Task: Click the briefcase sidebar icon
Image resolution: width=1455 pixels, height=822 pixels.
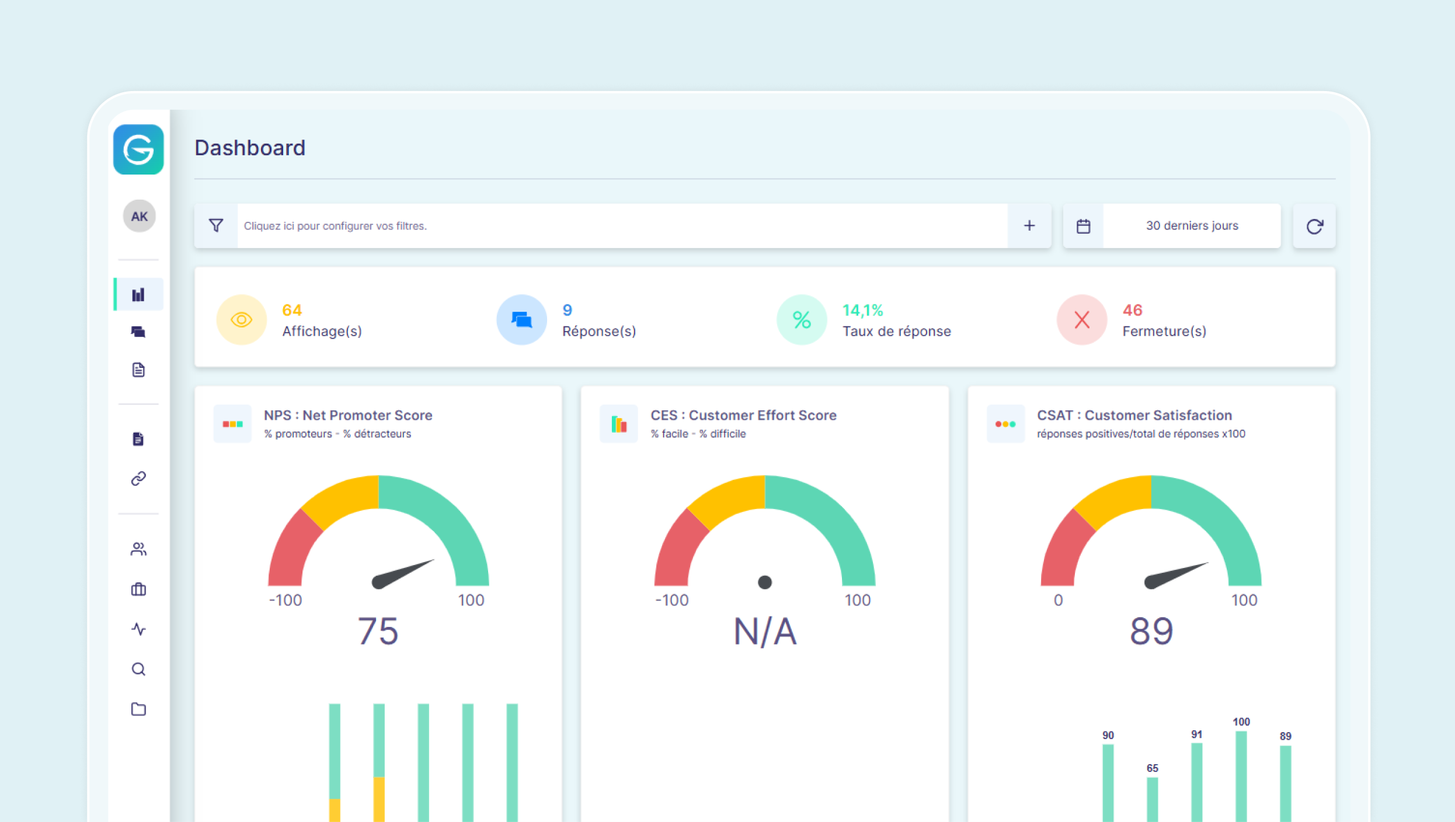Action: coord(138,589)
